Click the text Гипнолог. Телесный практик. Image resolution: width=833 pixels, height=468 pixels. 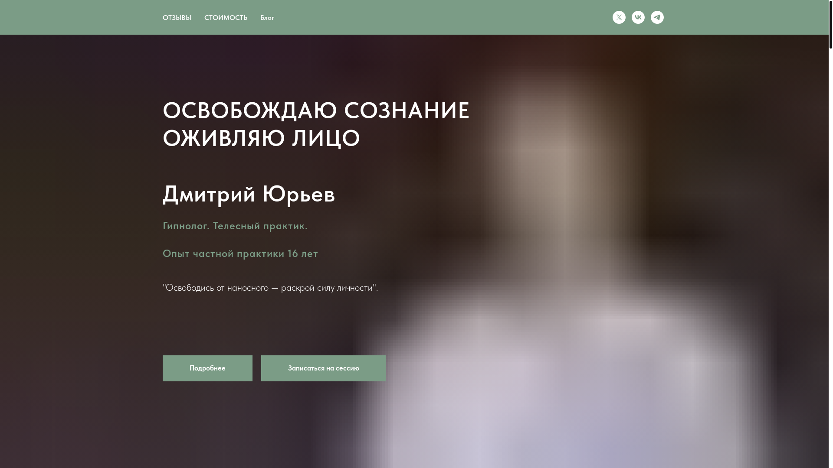[x=235, y=226]
